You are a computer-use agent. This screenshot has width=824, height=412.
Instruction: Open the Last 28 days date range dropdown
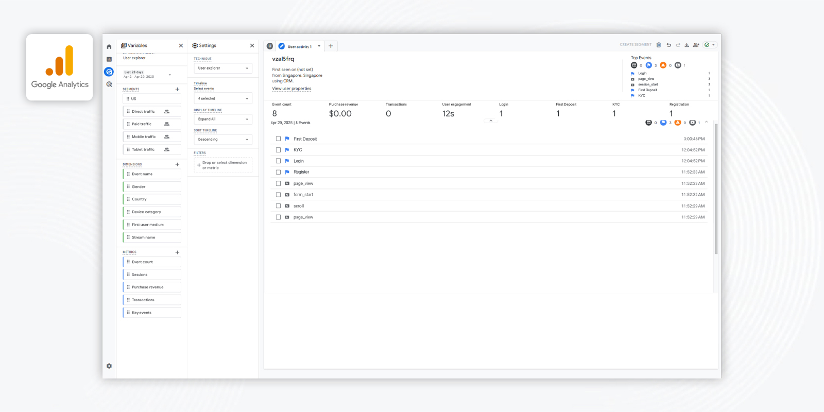(x=148, y=75)
